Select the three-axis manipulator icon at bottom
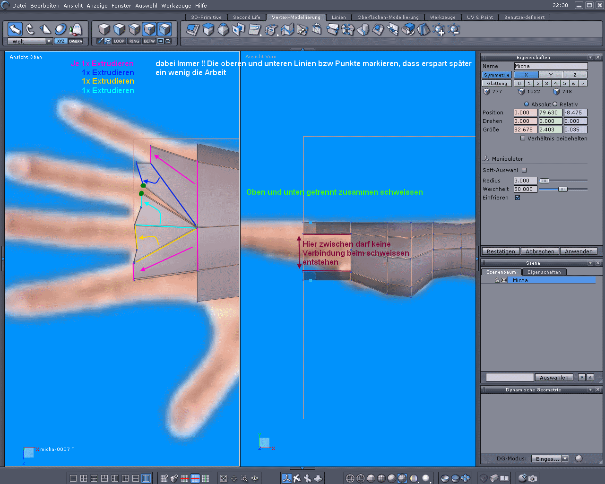The width and height of the screenshot is (605, 484). pyautogui.click(x=287, y=478)
